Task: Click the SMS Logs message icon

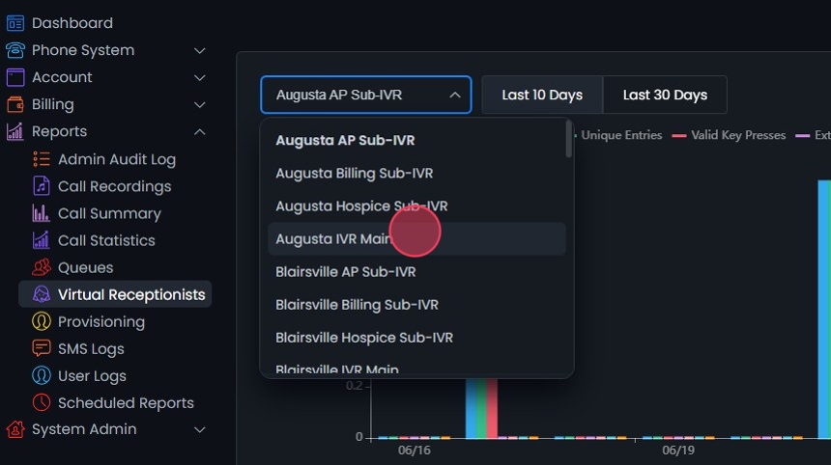Action: pyautogui.click(x=42, y=348)
